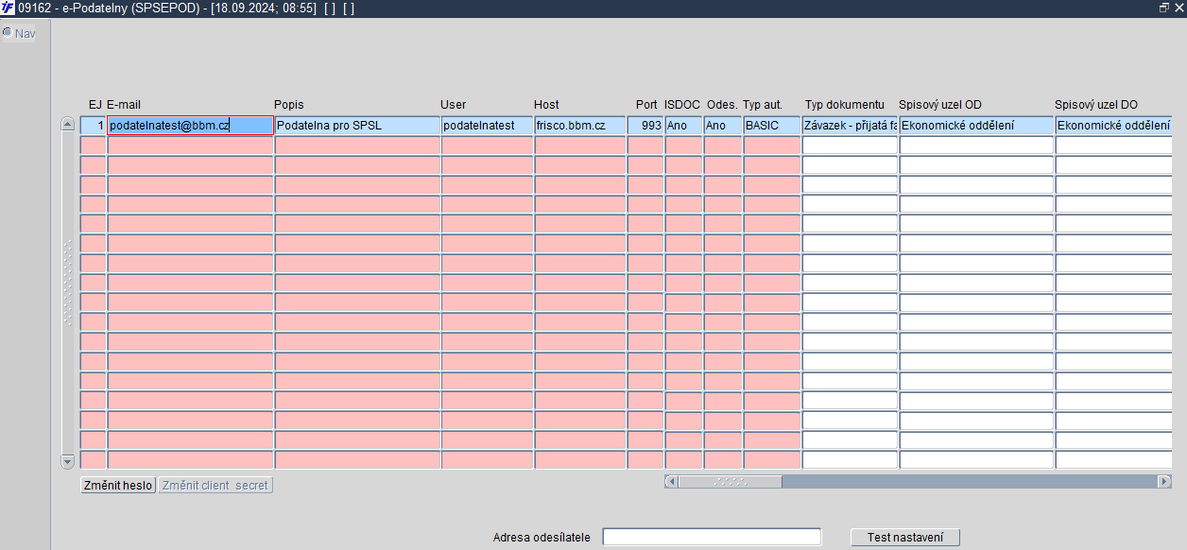Screen dimensions: 1187x550
Task: Click the horizontal scrollbar thumb
Action: pos(731,481)
